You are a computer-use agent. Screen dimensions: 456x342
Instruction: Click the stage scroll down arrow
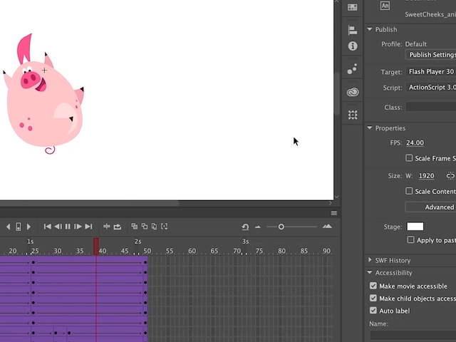click(336, 197)
